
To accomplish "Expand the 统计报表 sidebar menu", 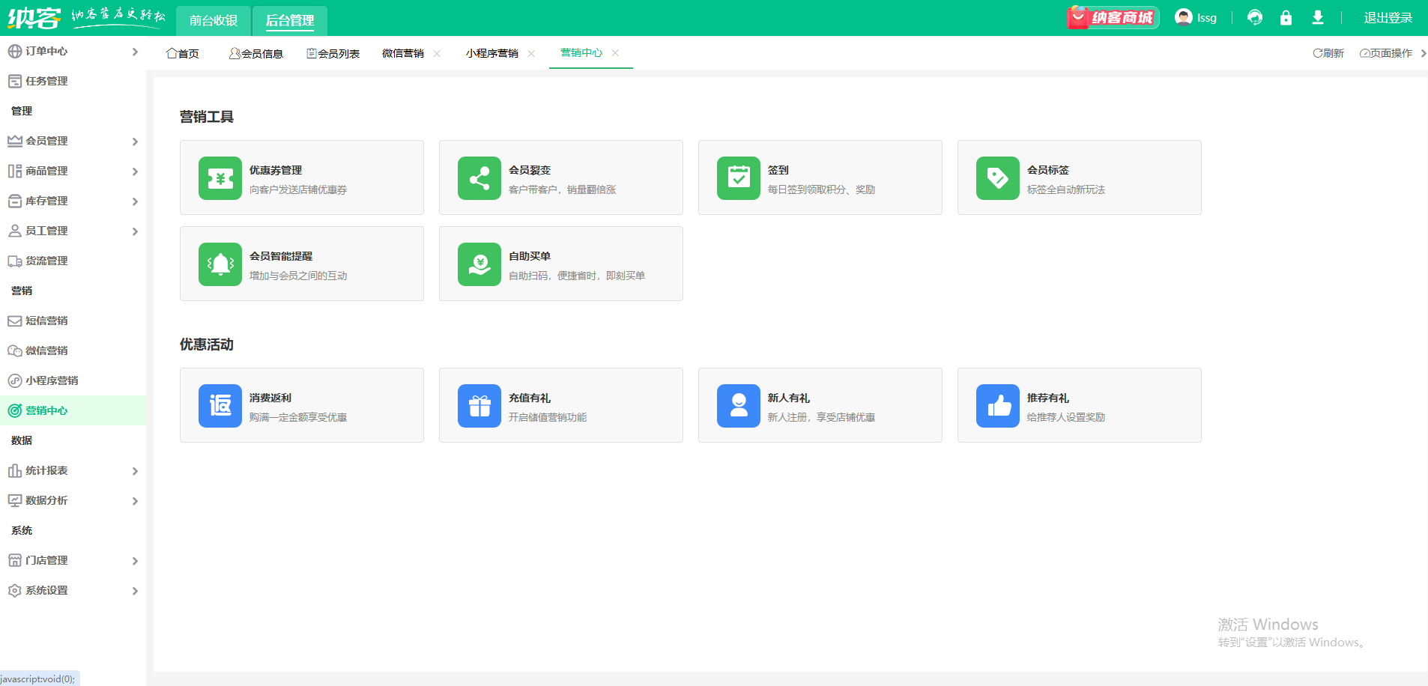I will pyautogui.click(x=73, y=470).
